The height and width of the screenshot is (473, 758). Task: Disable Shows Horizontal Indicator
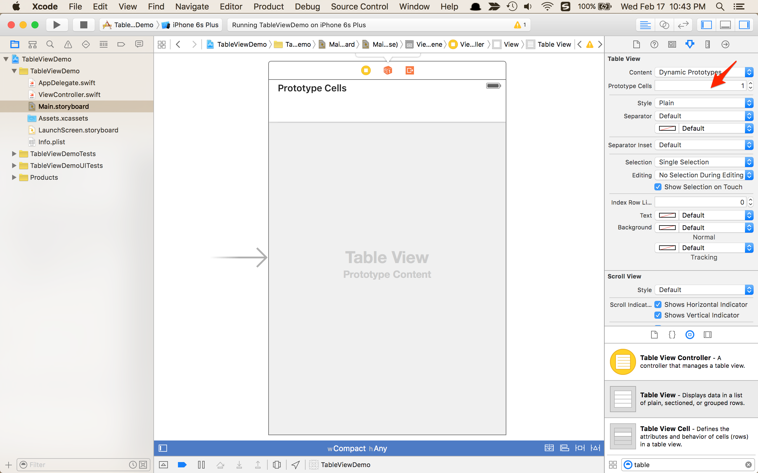tap(658, 304)
